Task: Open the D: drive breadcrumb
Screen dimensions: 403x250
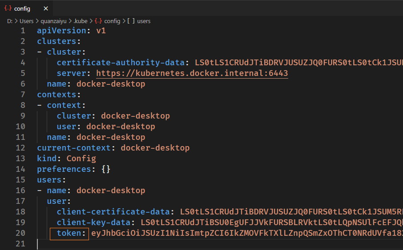Action: [10, 21]
